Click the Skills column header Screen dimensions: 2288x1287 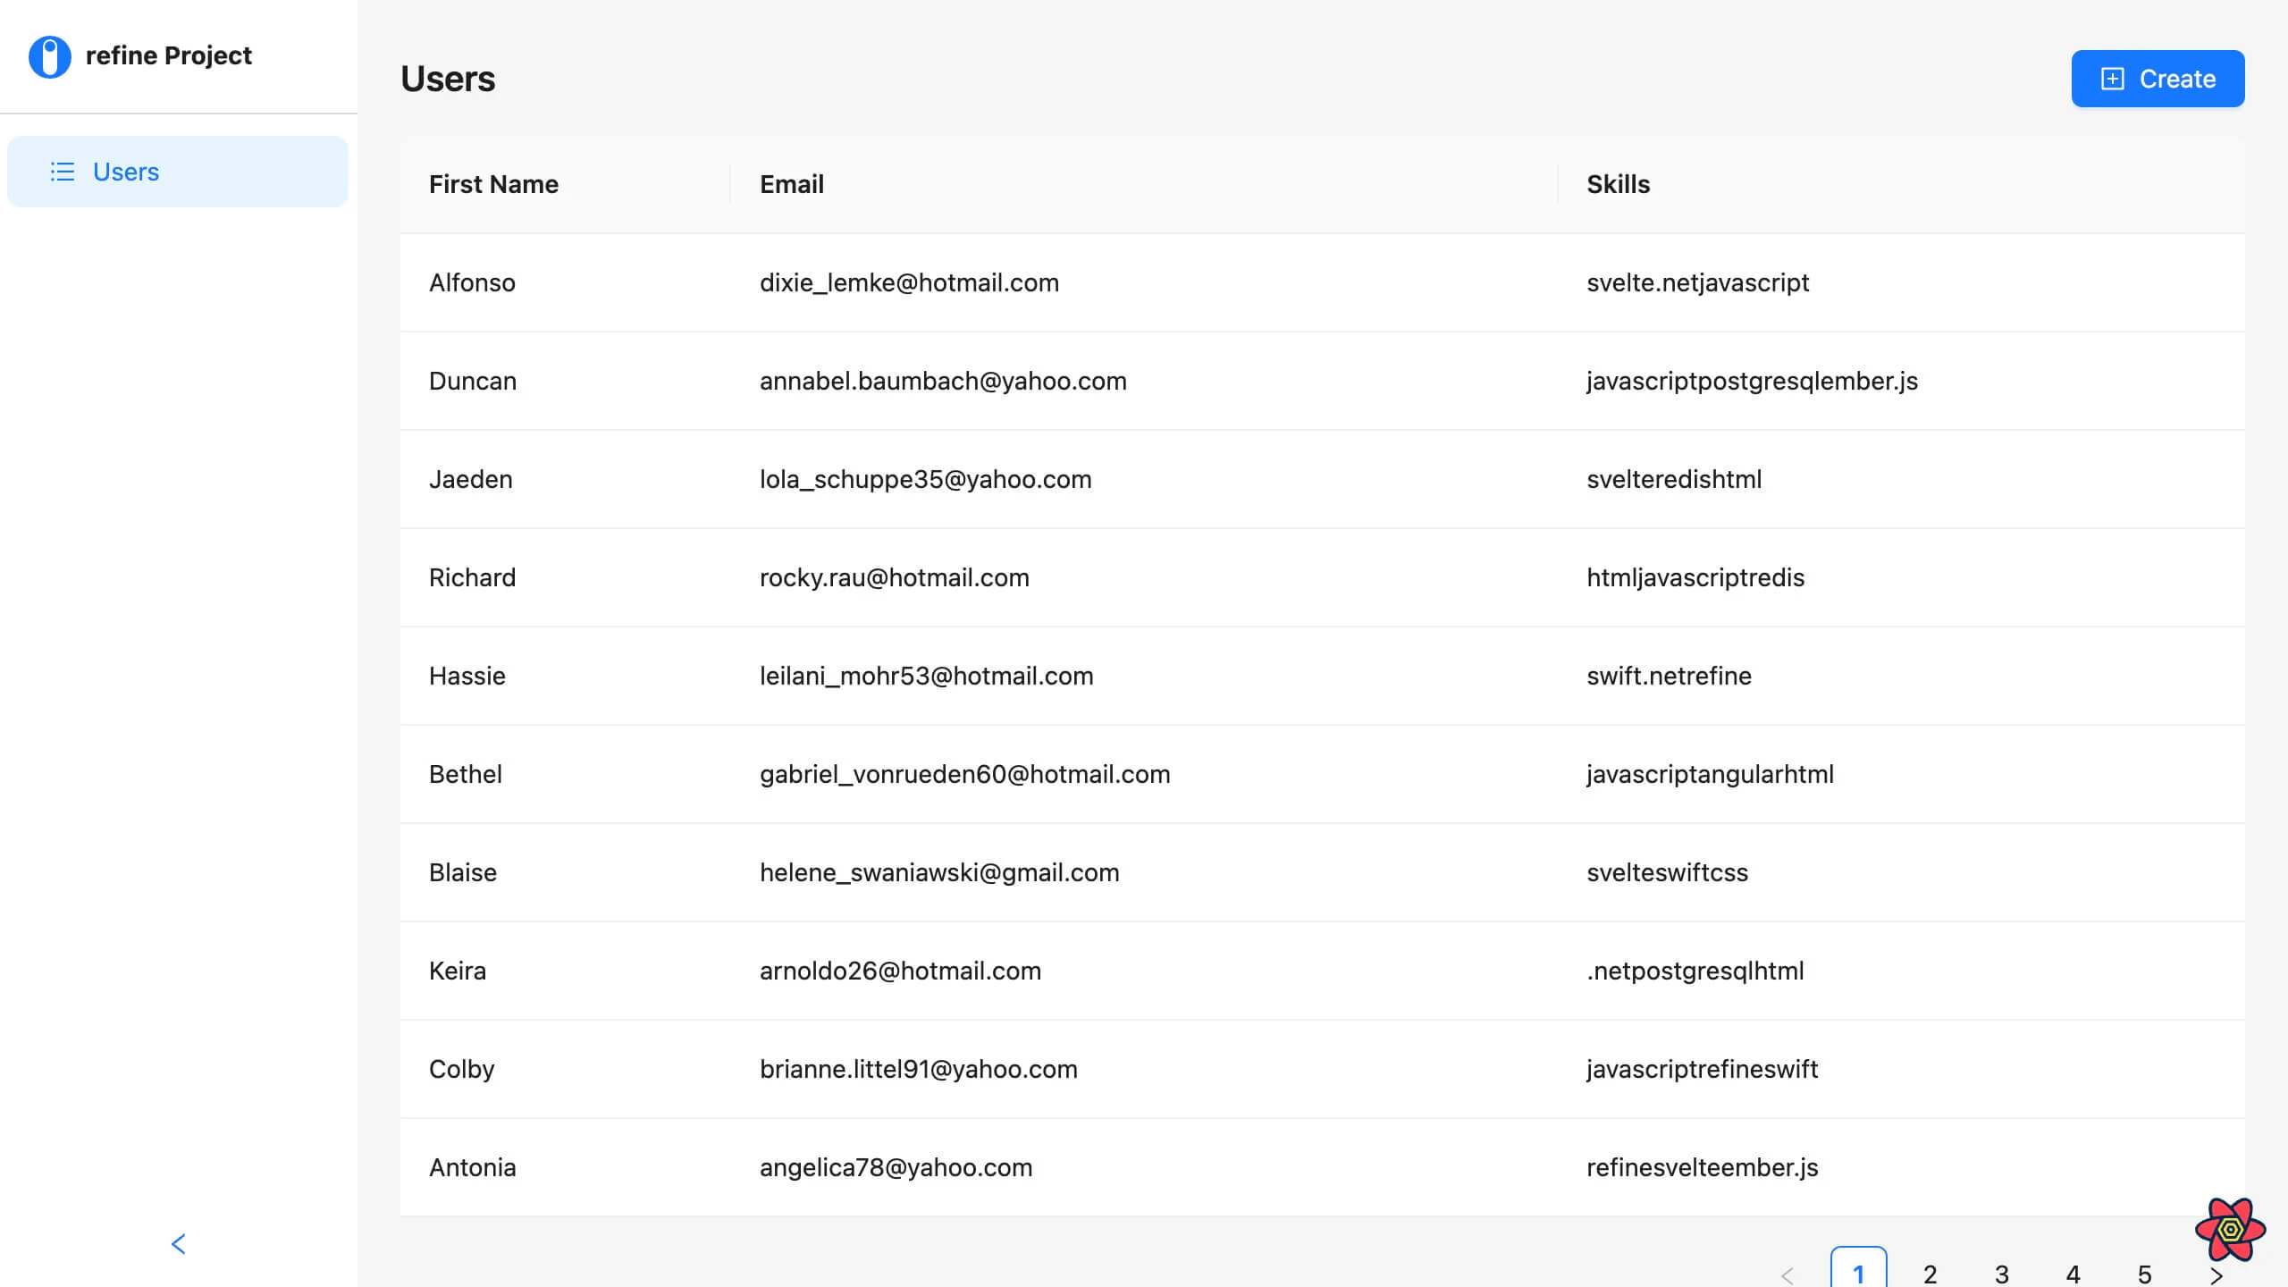1618,184
